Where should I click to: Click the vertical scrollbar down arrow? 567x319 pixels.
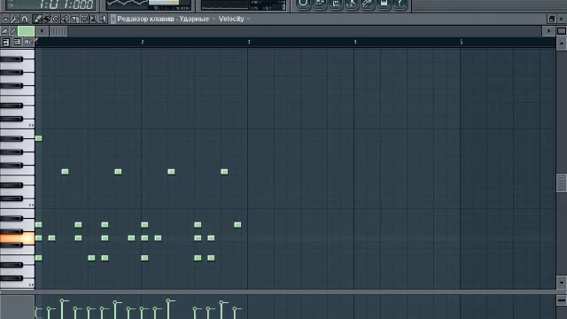coord(561,283)
